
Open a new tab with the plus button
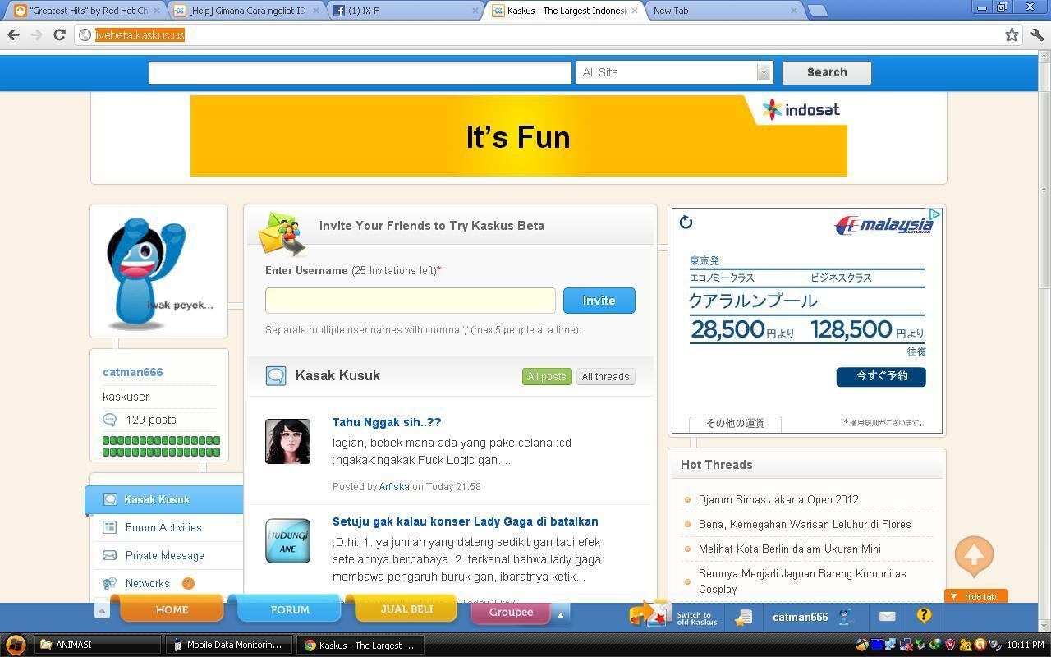(x=817, y=11)
